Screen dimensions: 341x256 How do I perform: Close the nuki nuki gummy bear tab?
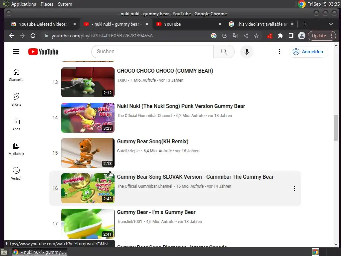147,24
